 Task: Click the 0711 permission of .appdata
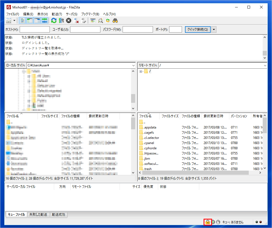[234, 127]
